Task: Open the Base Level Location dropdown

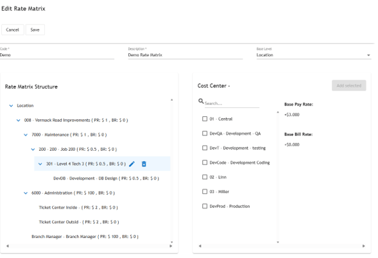Action: (314, 55)
